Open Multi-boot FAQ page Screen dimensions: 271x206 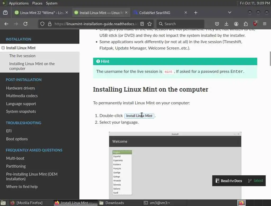tap(15, 158)
